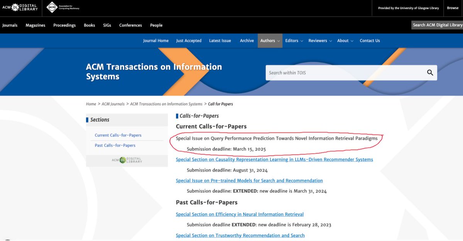The height and width of the screenshot is (241, 463).
Task: Click ACM Transactions on Information Systems breadcrumb
Action: 166,104
